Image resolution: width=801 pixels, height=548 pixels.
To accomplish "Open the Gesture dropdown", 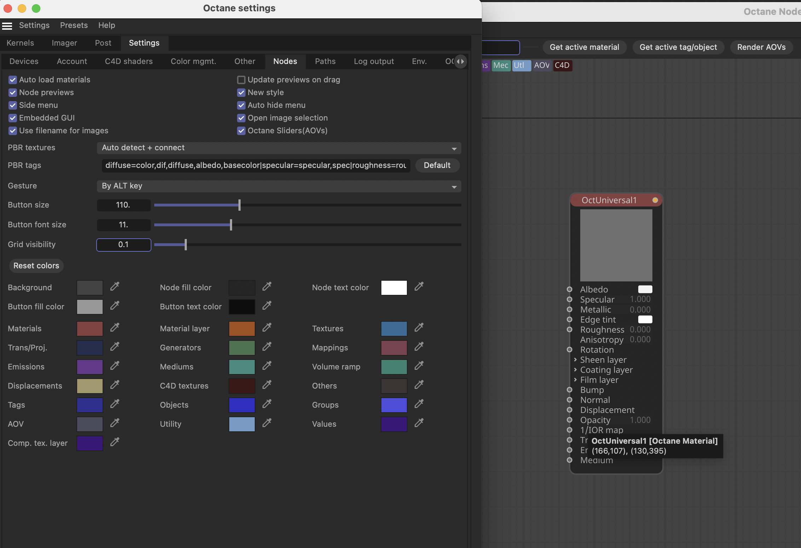I will (279, 186).
